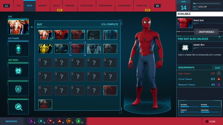223x125 pixels.
Task: Click the CLOSE button
Action: 211,121
